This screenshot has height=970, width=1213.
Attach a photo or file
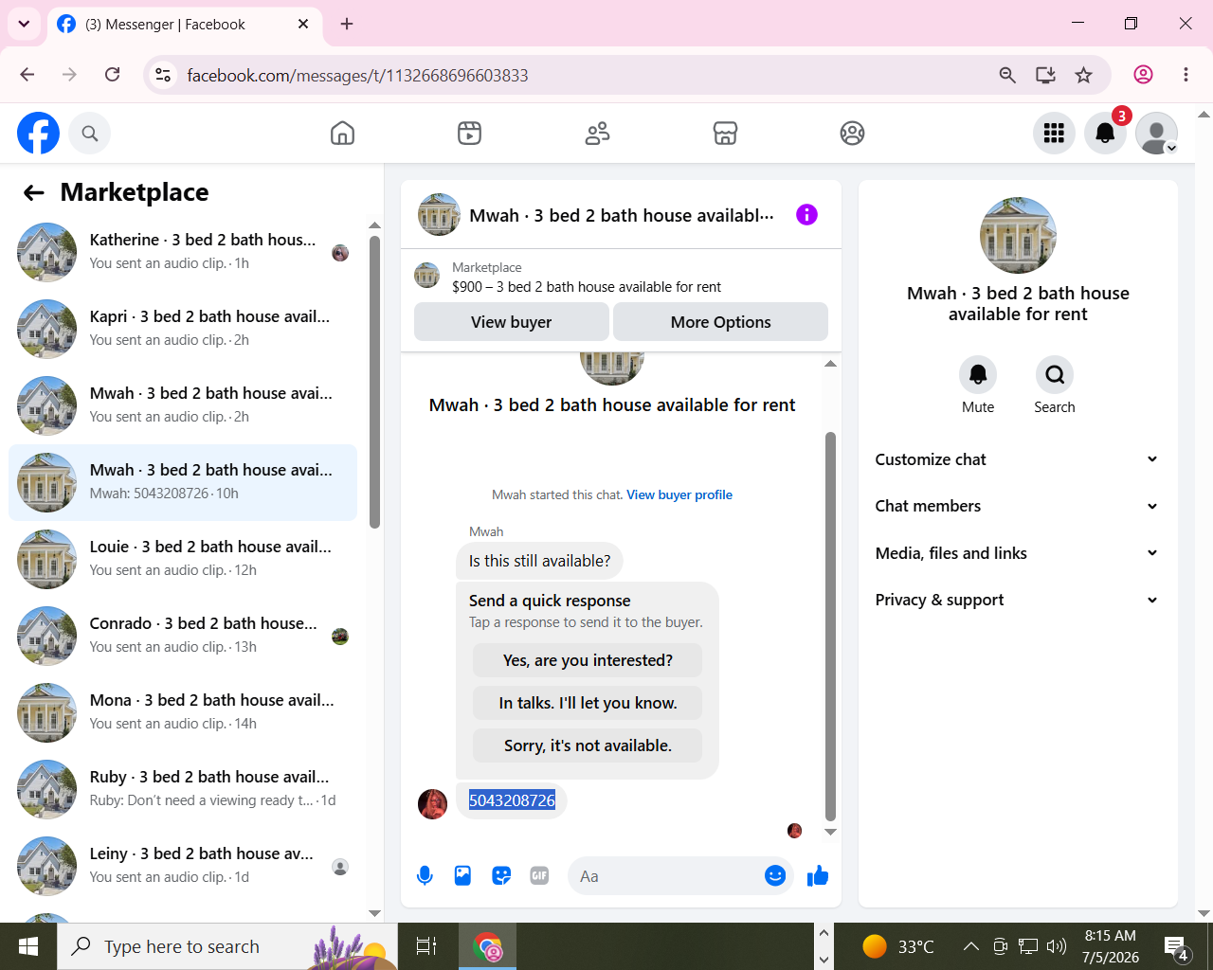(x=462, y=876)
